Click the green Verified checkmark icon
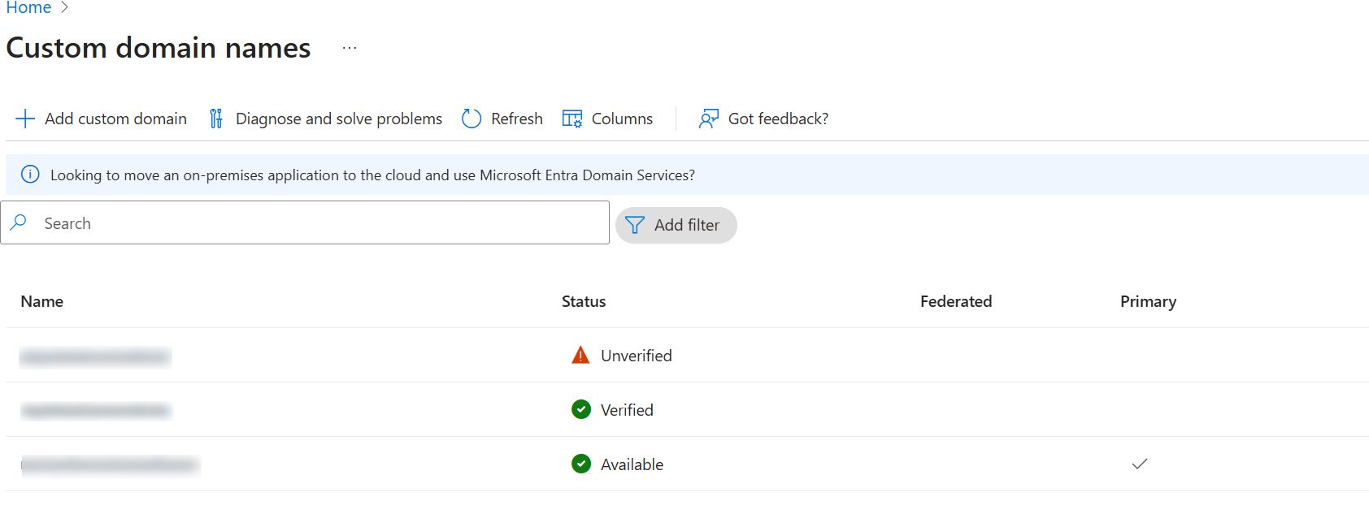 click(x=580, y=410)
